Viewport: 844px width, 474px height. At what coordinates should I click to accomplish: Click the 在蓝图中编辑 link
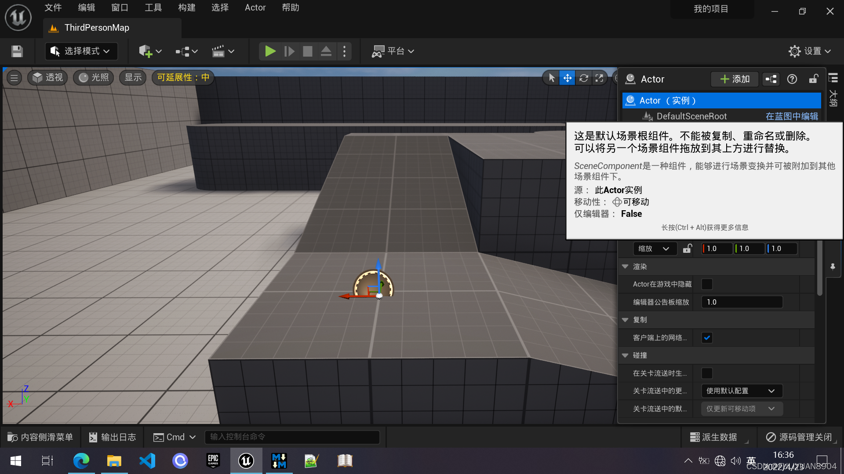[x=791, y=116]
